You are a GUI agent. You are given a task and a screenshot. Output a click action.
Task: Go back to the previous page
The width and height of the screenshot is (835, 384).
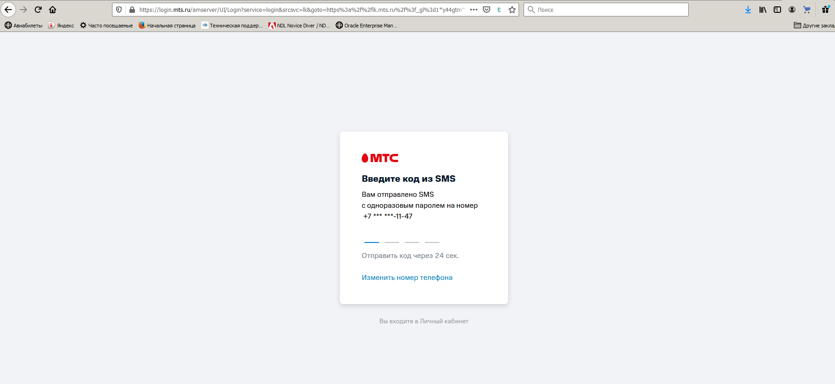8,10
